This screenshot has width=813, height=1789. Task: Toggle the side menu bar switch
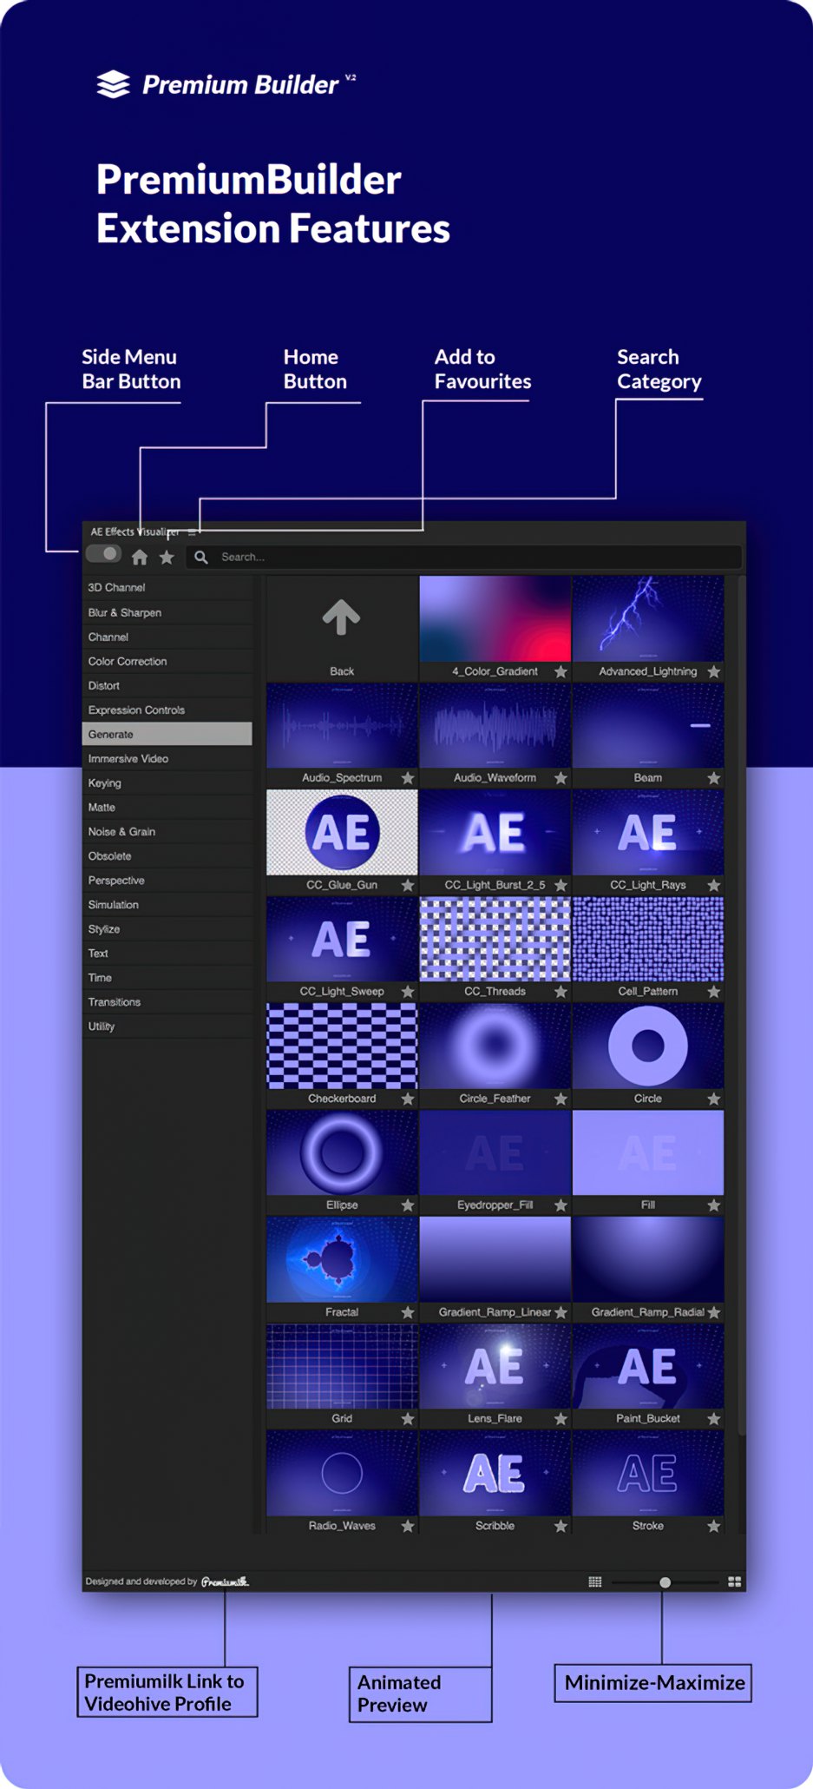point(103,554)
